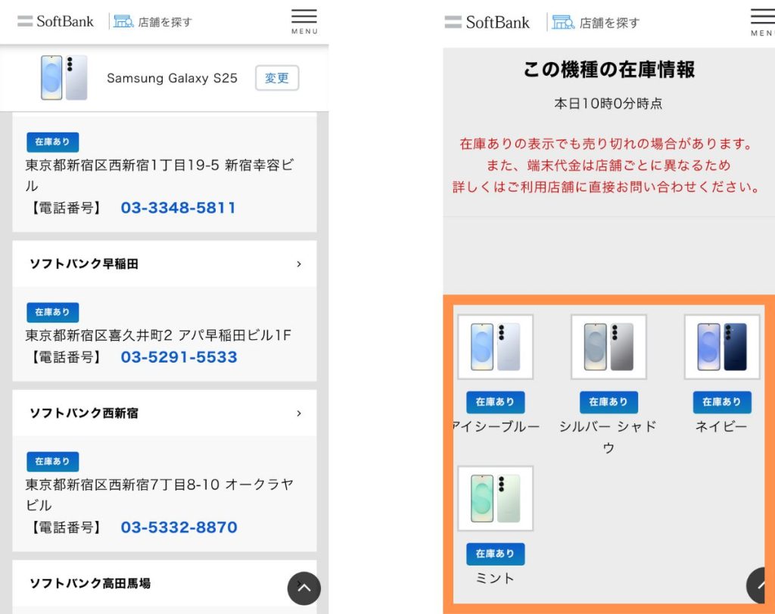This screenshot has width=775, height=614.
Task: Click the store search icon in right header
Action: (563, 22)
